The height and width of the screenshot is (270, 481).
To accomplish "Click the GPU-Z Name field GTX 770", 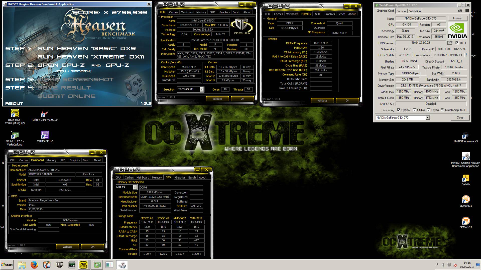I will click(420, 18).
